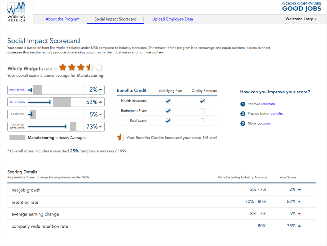Select the net job growth table row
Viewport: 327px width, 246px height.
[x=162, y=190]
